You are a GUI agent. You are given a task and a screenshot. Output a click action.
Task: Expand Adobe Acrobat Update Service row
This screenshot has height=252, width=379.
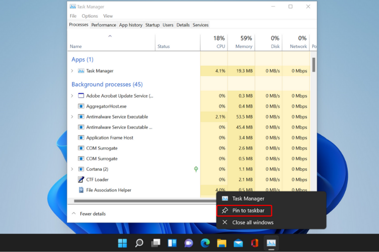pos(72,96)
